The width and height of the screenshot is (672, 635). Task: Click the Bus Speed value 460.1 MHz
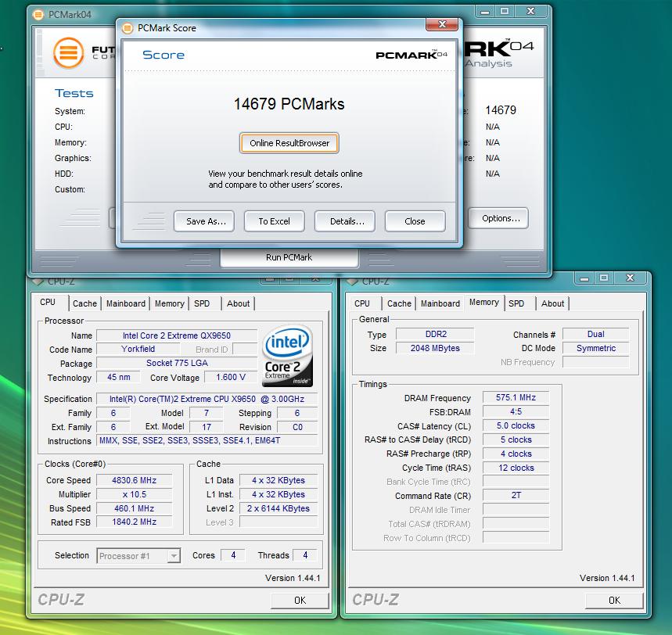[x=134, y=508]
